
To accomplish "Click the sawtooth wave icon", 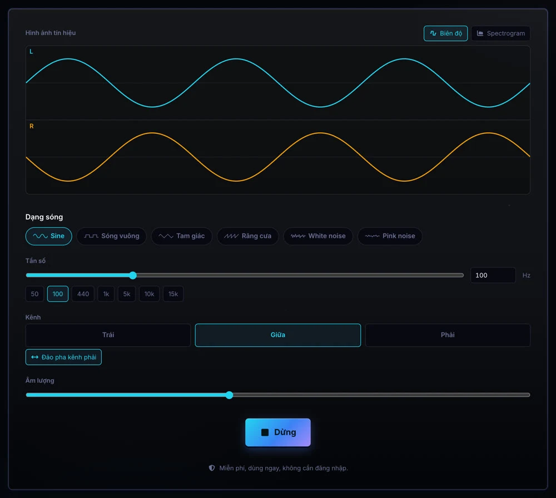I will pos(231,236).
